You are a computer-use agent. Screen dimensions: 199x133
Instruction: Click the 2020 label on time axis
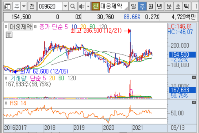click(x=109, y=128)
